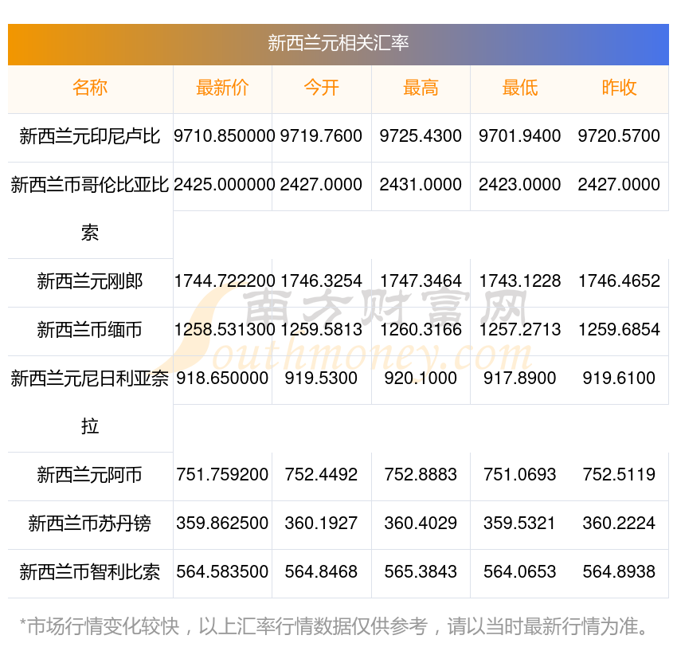Click opening value 1259.5813

click(321, 330)
